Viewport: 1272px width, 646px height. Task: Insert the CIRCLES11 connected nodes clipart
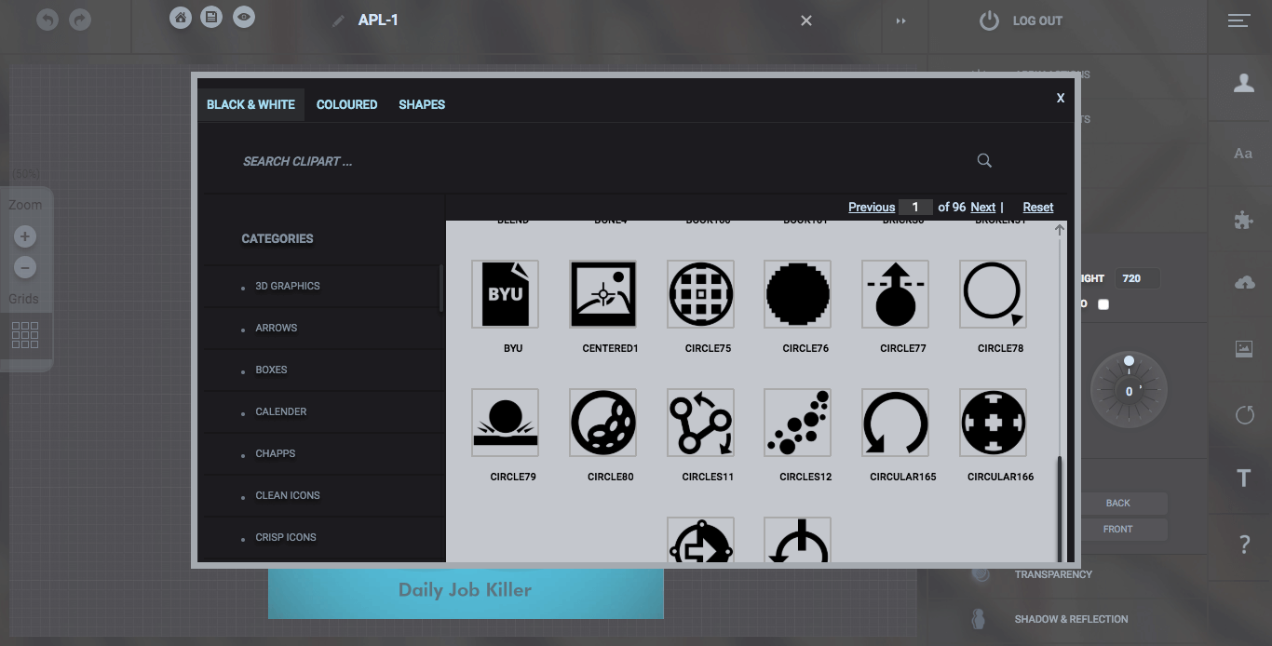700,423
